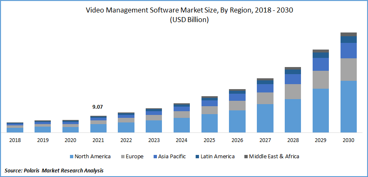Screen dimensions: 368x177
Task: Click the North America segment of the 2028 bar
Action: coord(293,116)
